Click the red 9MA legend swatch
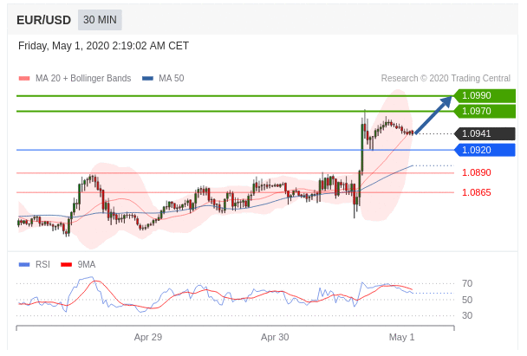The image size is (527, 356). [66, 265]
